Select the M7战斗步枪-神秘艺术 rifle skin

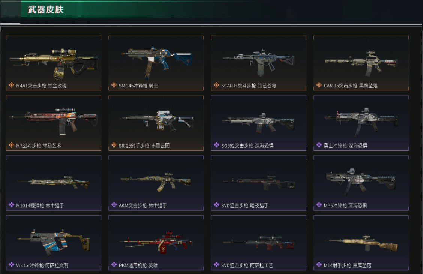(x=53, y=123)
